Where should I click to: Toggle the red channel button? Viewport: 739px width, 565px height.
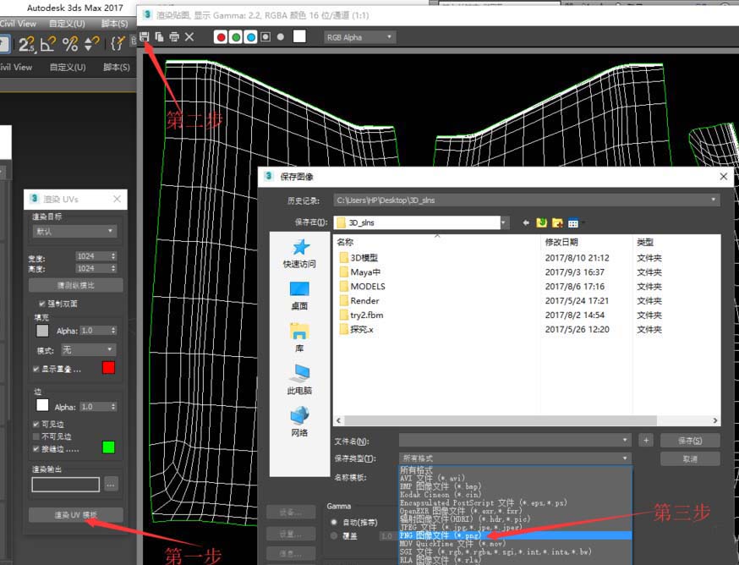[221, 36]
